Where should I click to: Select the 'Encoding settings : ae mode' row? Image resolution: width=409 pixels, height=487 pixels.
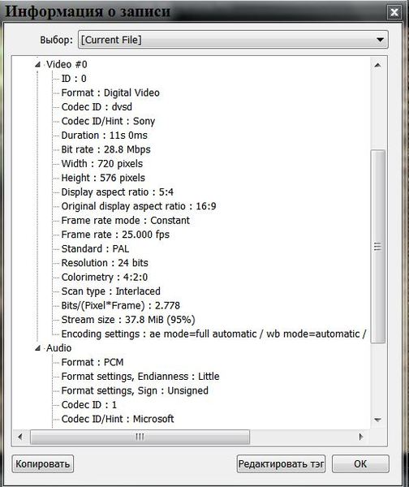click(213, 334)
